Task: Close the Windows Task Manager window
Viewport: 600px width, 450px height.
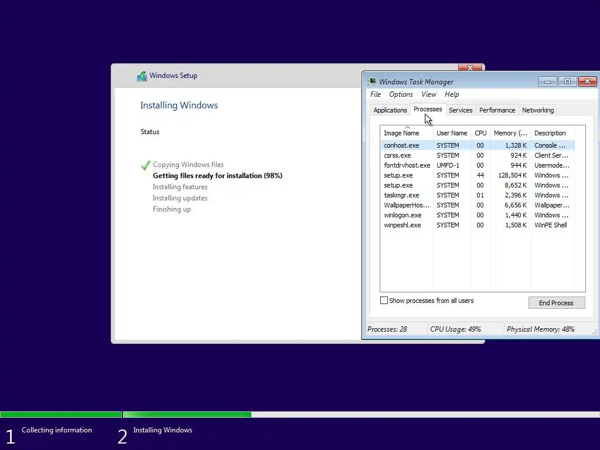Action: tap(587, 81)
